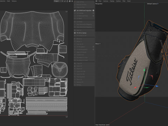This screenshot has height=126, width=168.
Task: Open the Selection menu in UV editor
Action: 2,1
